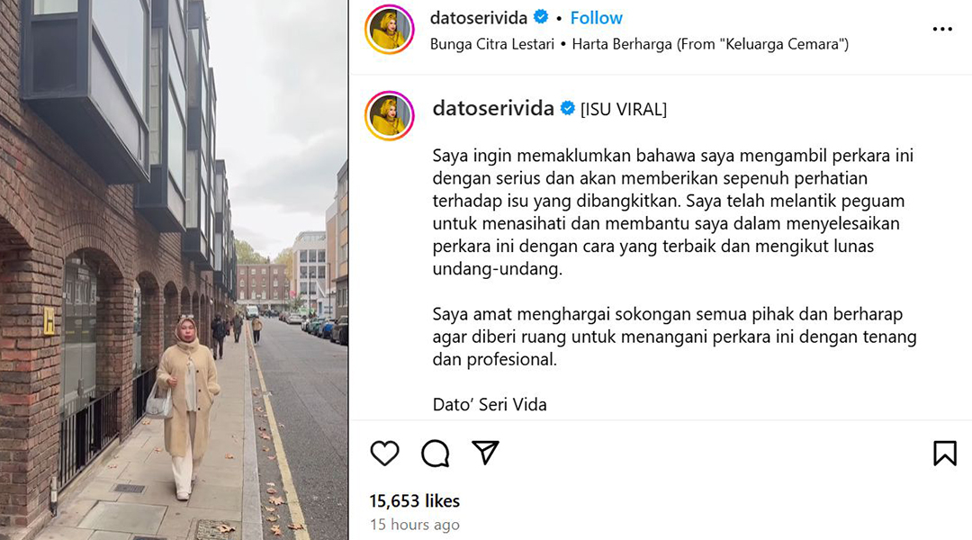Open the datoserivida username in the header

pyautogui.click(x=479, y=18)
